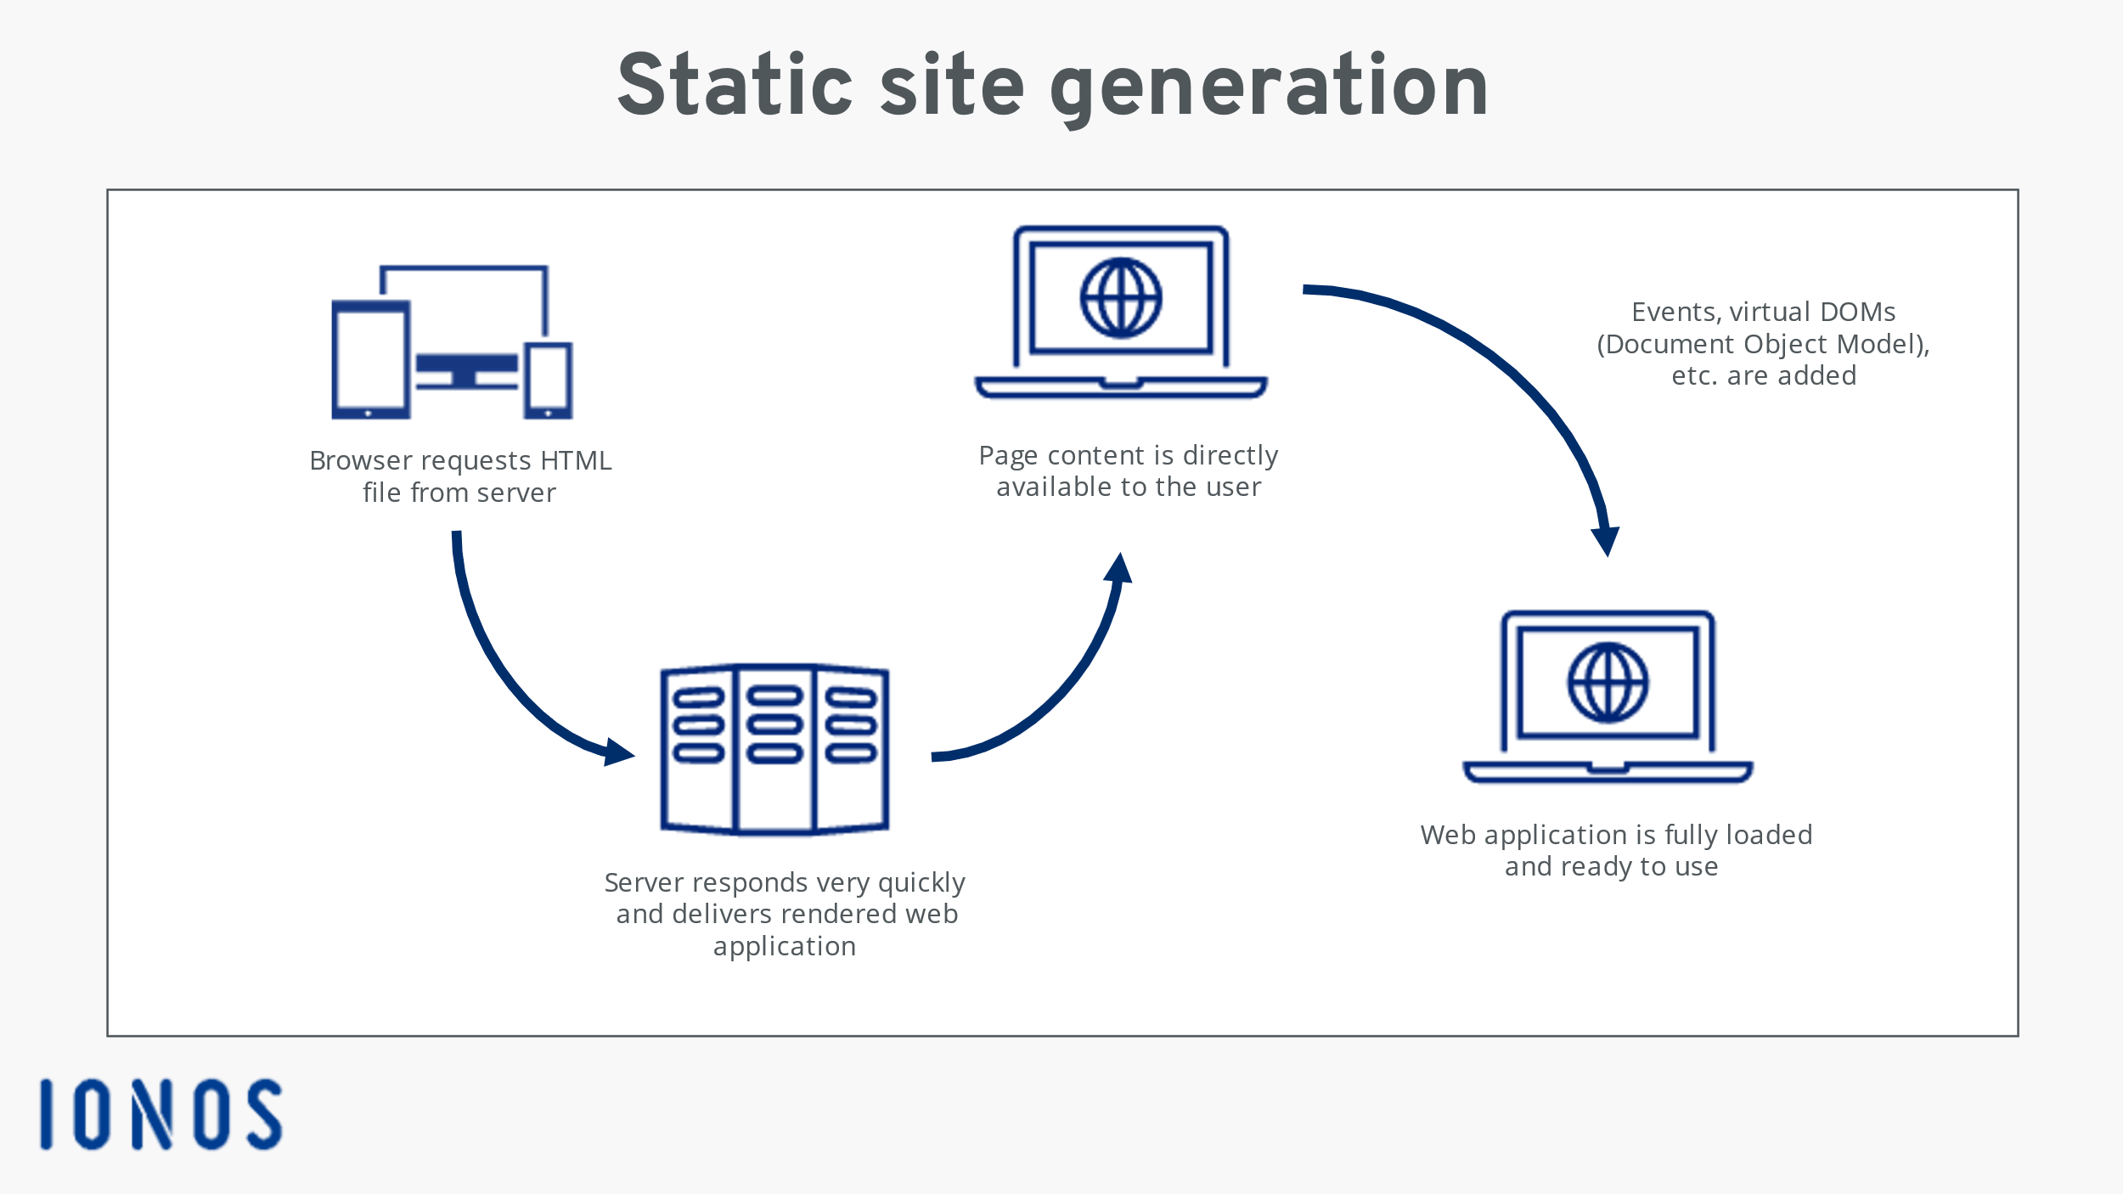Click the laptop icon above 'Page content'
Image resolution: width=2123 pixels, height=1194 pixels.
pyautogui.click(x=1121, y=312)
